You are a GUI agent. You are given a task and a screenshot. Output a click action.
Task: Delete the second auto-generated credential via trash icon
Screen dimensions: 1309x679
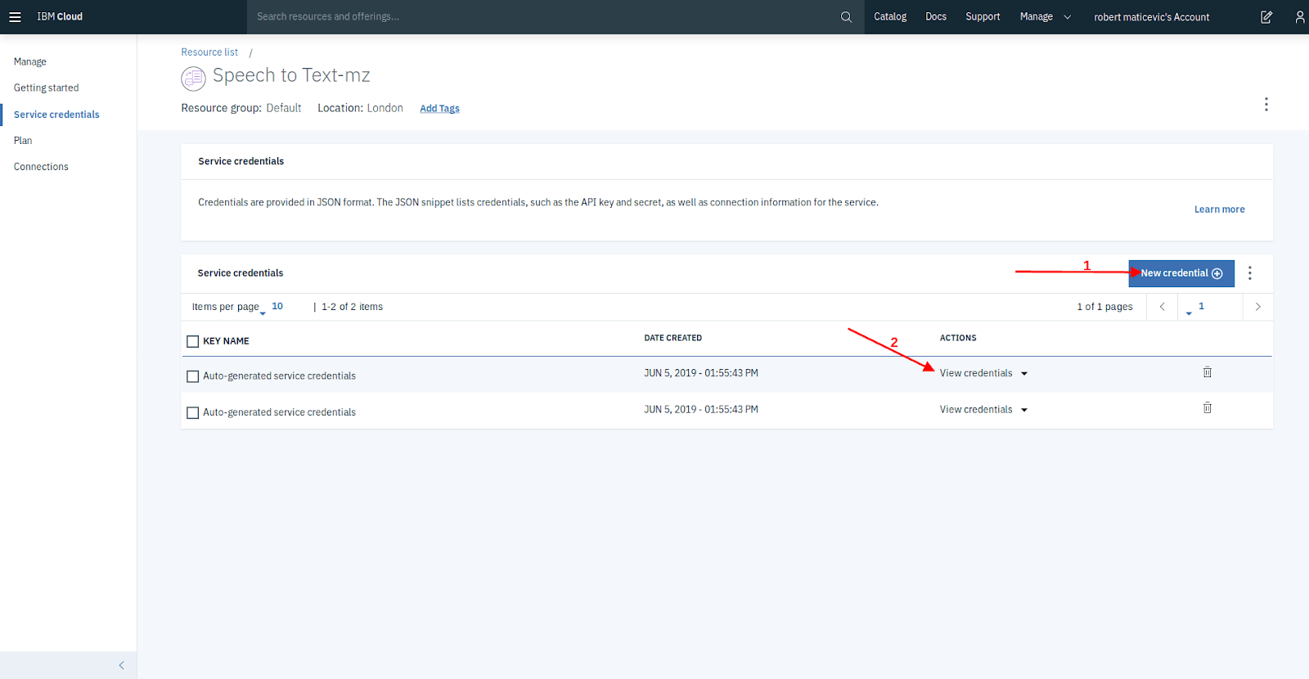pos(1207,407)
